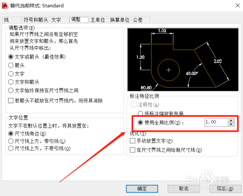Close the dialog with the X button
243x196 pixels.
tap(238, 5)
